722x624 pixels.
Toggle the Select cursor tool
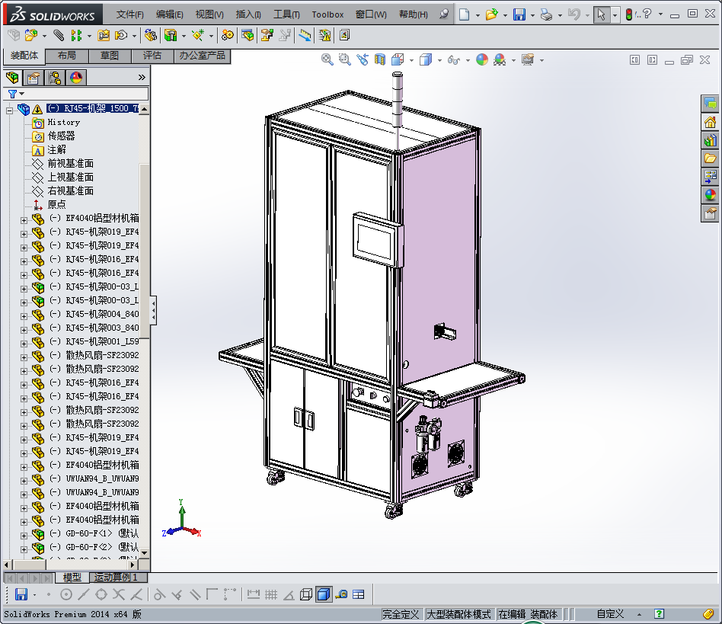601,14
